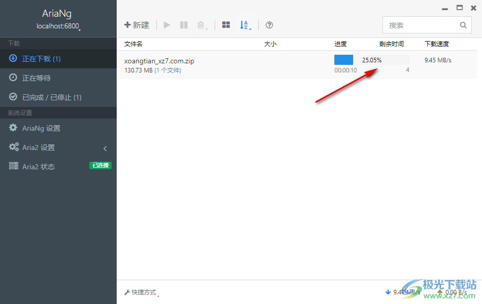482x304 pixels.
Task: Click the connection count 4 value
Action: point(407,70)
